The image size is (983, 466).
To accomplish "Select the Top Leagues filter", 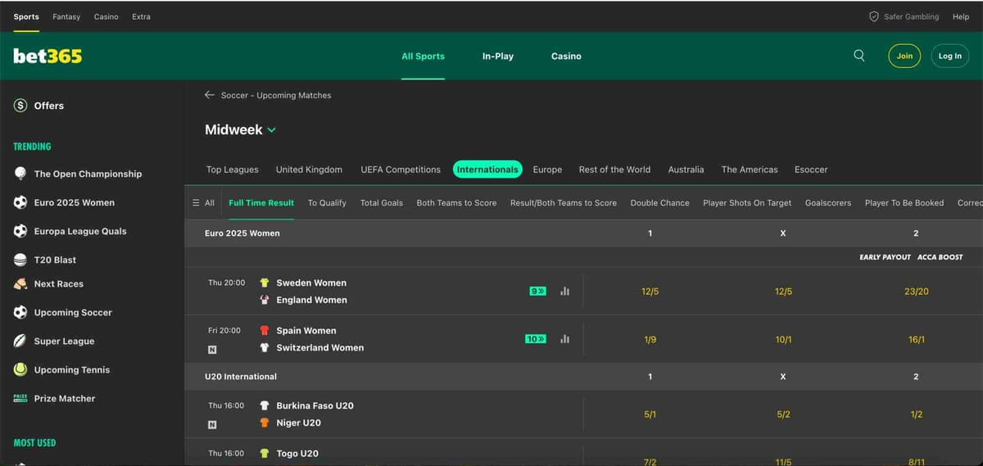I will click(x=233, y=170).
